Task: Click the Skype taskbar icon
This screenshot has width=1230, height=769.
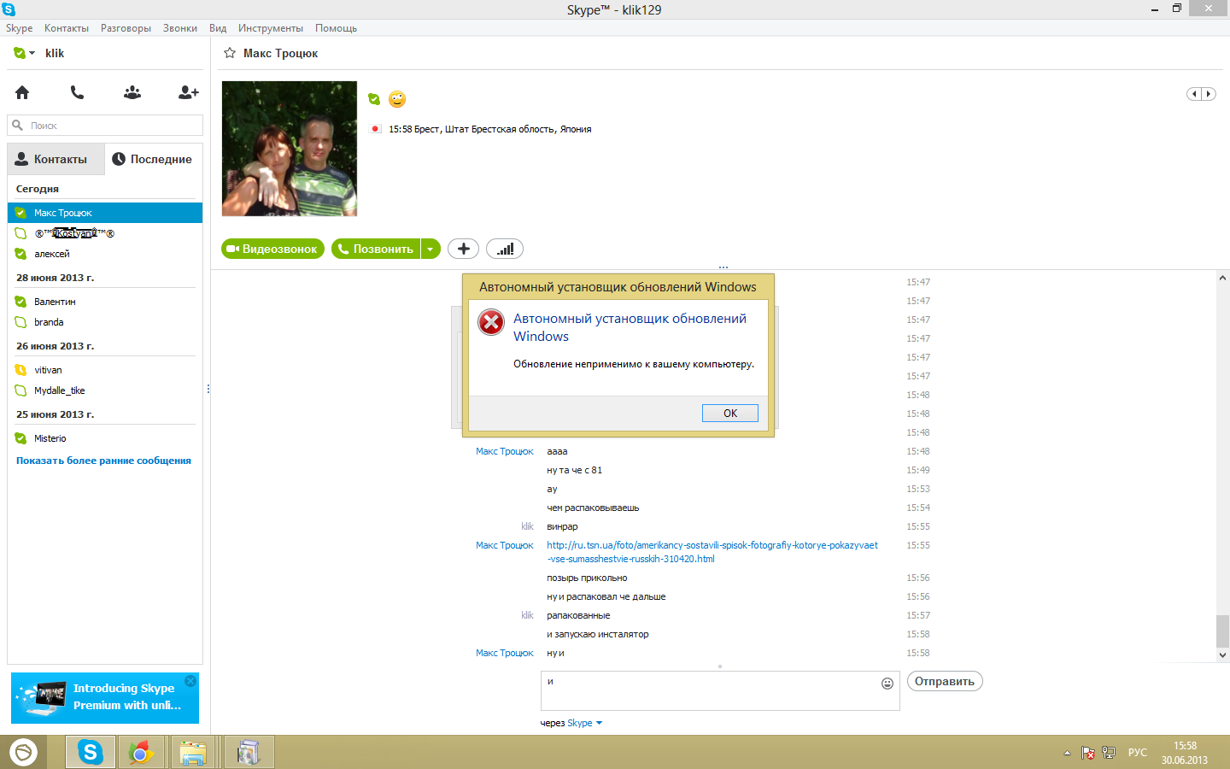Action: (91, 752)
